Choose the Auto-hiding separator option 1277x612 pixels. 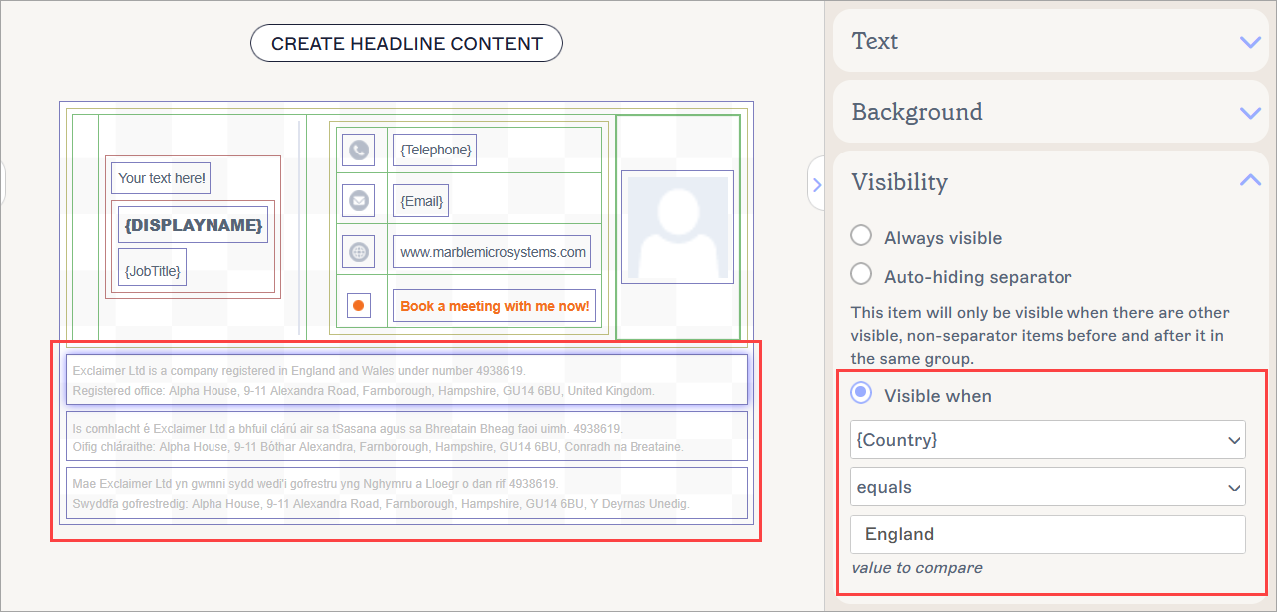tap(860, 275)
